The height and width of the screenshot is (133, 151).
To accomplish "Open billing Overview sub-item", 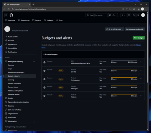I will [x=11, y=65].
